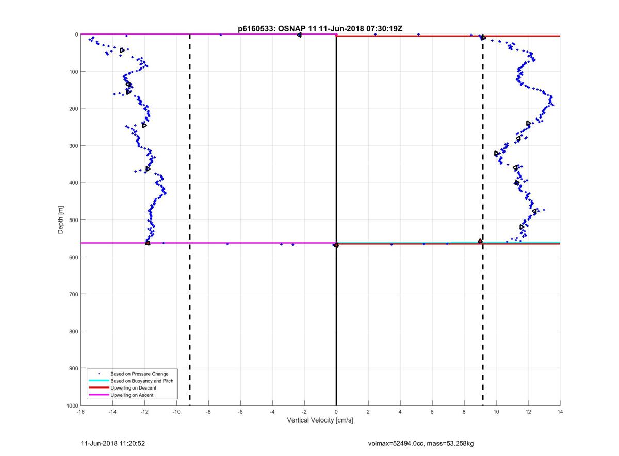Click x-axis tick label '-8'
This screenshot has width=619, height=456.
coord(208,411)
